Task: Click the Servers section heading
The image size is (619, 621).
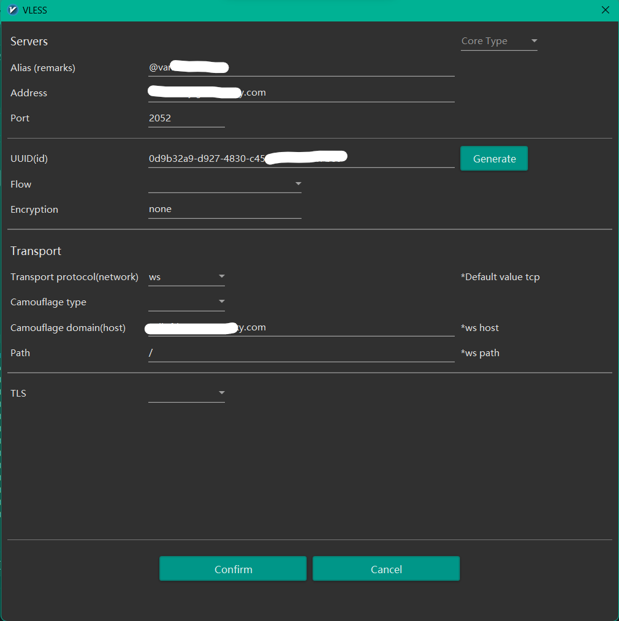Action: 29,41
